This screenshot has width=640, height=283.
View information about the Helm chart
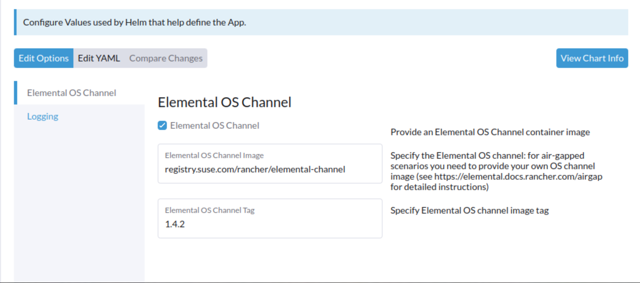click(592, 58)
